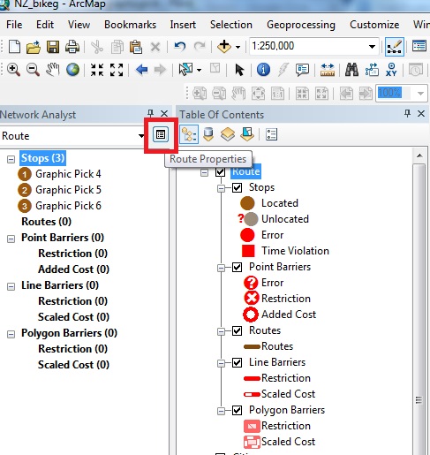Uncheck the Polygon Barriers checkbox
The width and height of the screenshot is (430, 455).
point(238,410)
